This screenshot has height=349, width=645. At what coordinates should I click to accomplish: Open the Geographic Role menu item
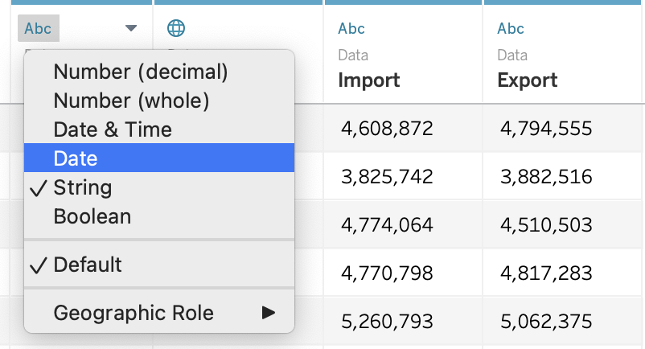tap(134, 313)
